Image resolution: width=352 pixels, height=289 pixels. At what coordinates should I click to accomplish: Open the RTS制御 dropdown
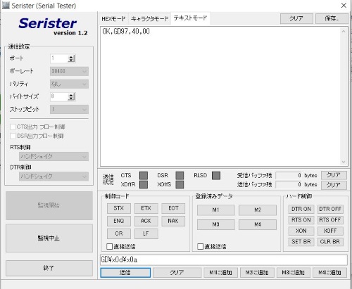[x=54, y=156]
